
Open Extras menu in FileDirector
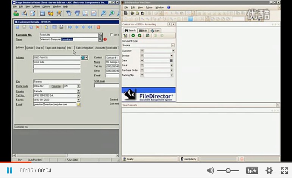(x=149, y=8)
